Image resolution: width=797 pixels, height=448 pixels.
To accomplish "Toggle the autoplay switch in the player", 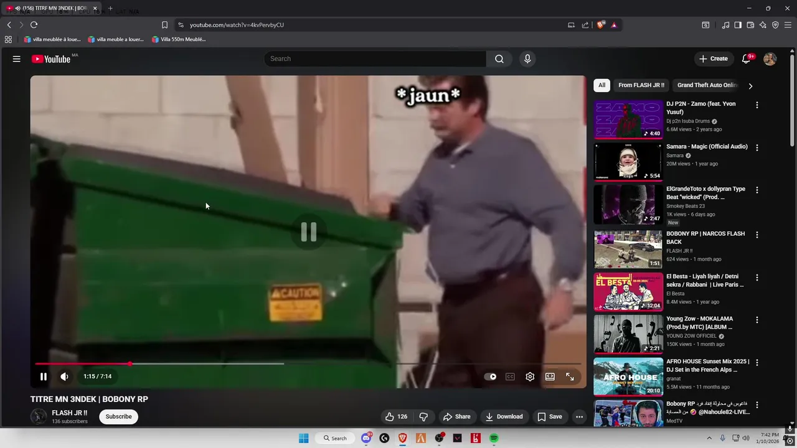I will [x=491, y=376].
